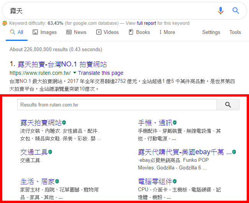
Task: Focus the Results from ruten.com.tw search box
Action: pos(117,105)
